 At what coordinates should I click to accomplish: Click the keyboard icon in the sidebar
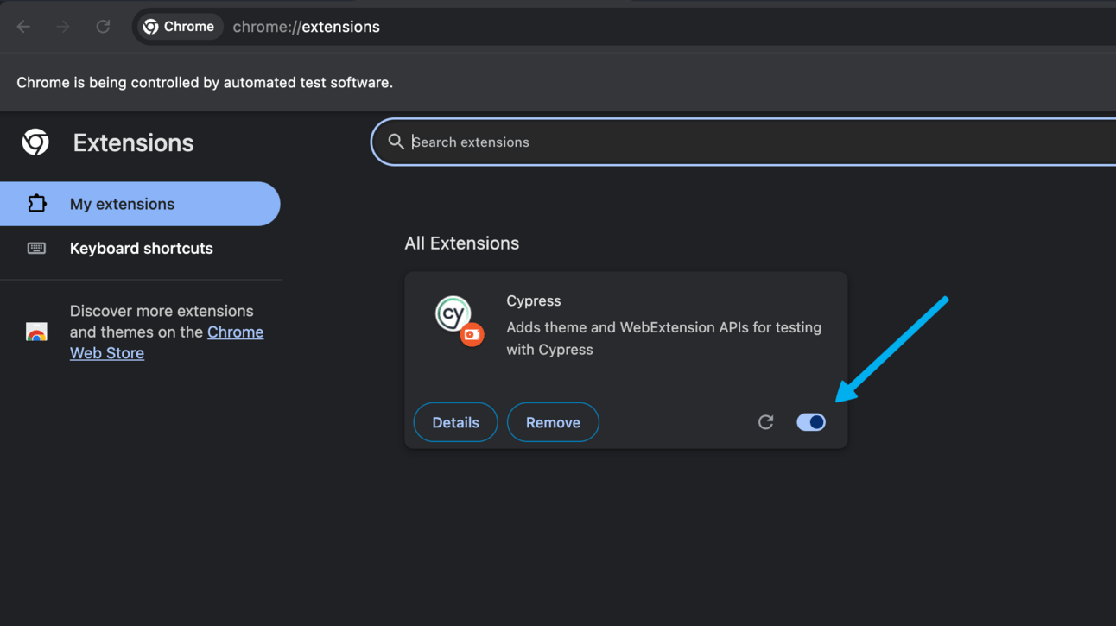pyautogui.click(x=36, y=249)
